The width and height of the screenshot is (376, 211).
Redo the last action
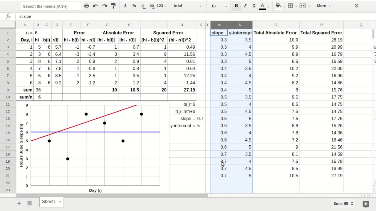[x=105, y=6]
